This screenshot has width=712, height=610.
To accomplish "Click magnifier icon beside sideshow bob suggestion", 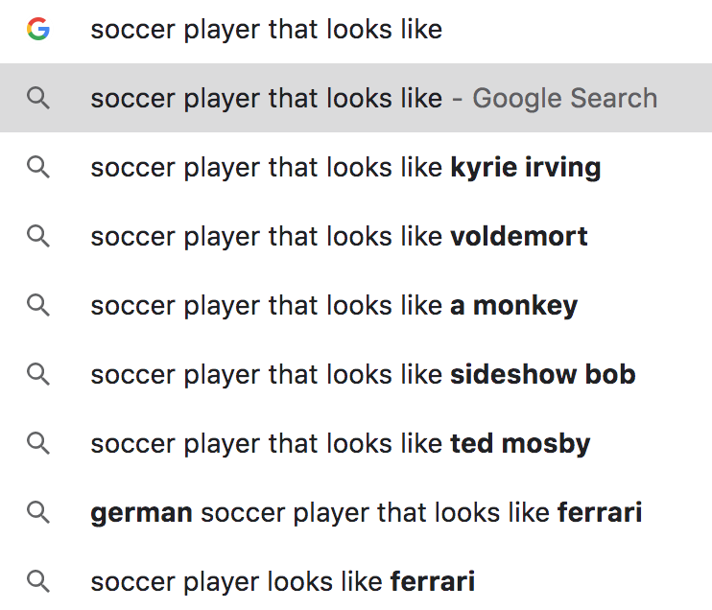I will pos(38,374).
